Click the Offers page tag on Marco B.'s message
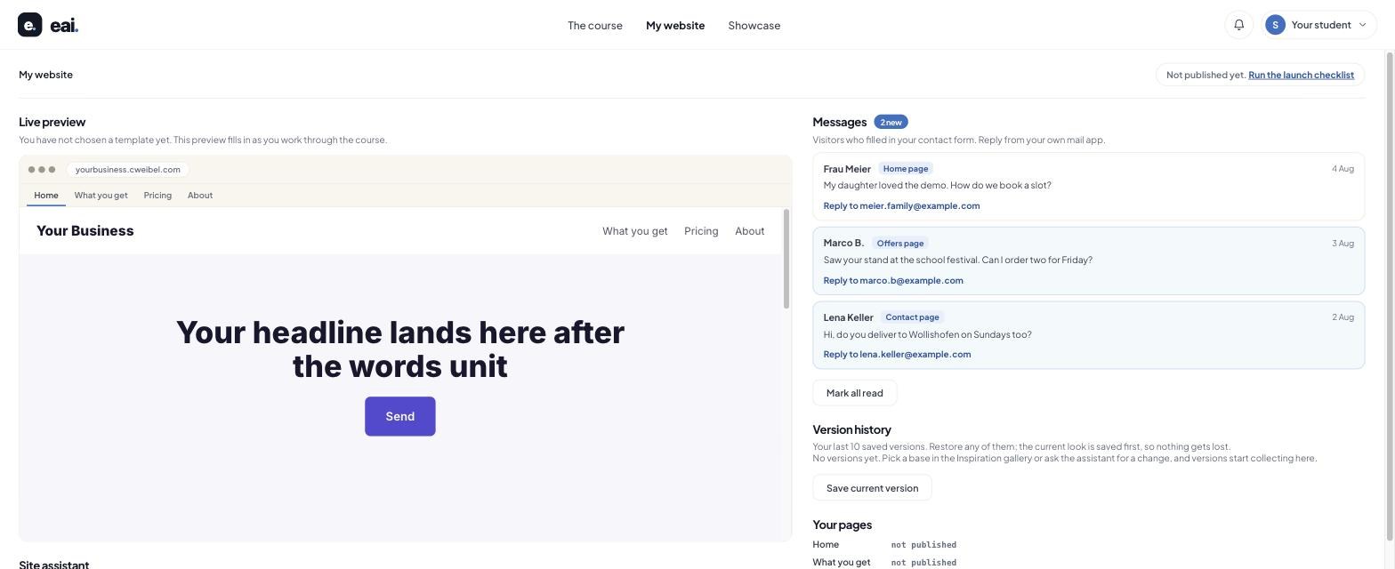The width and height of the screenshot is (1395, 569). tap(900, 243)
